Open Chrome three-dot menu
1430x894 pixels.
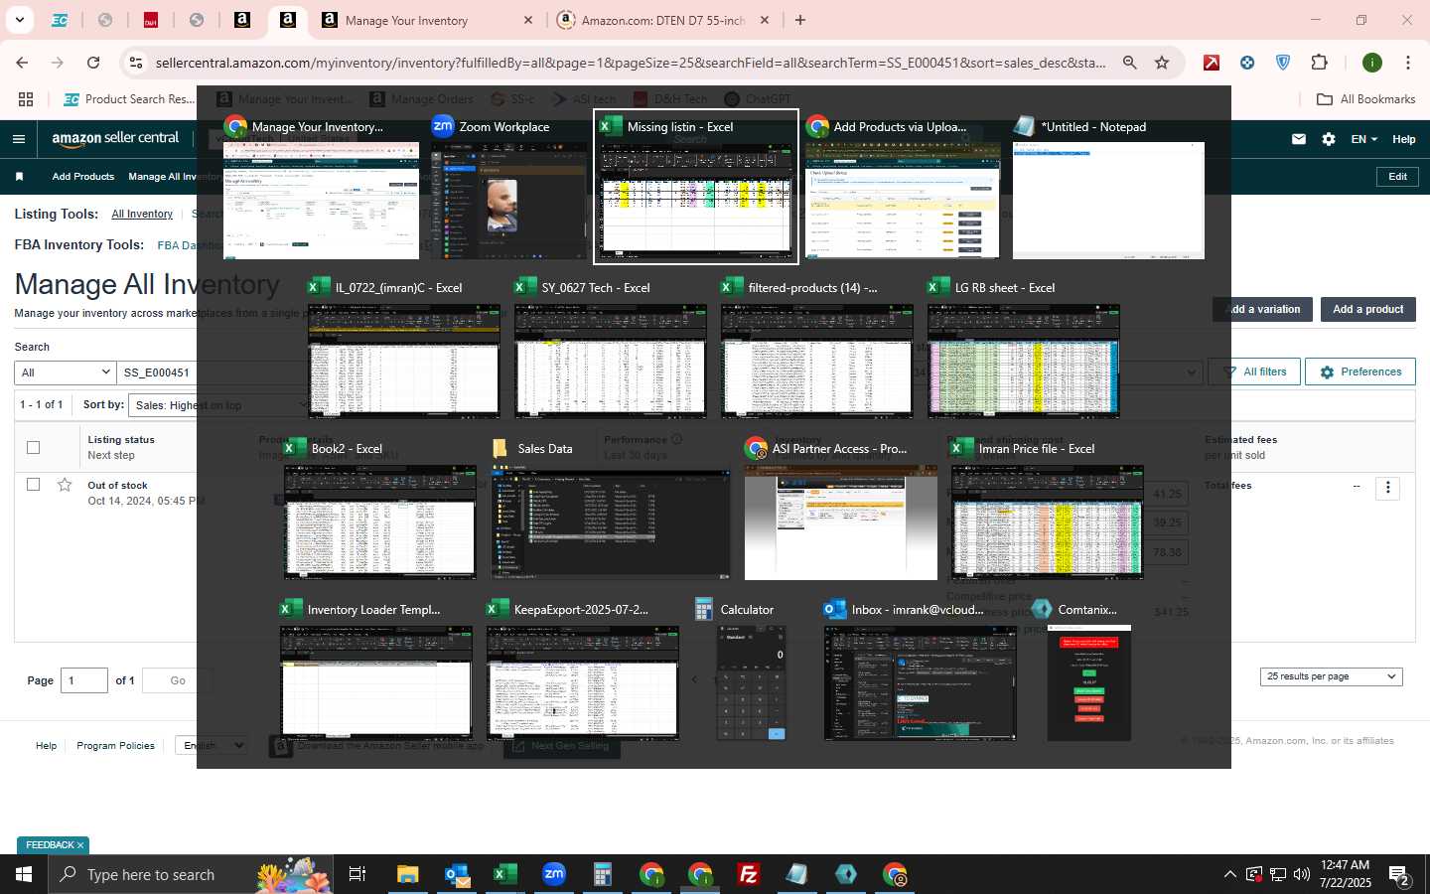(1408, 63)
